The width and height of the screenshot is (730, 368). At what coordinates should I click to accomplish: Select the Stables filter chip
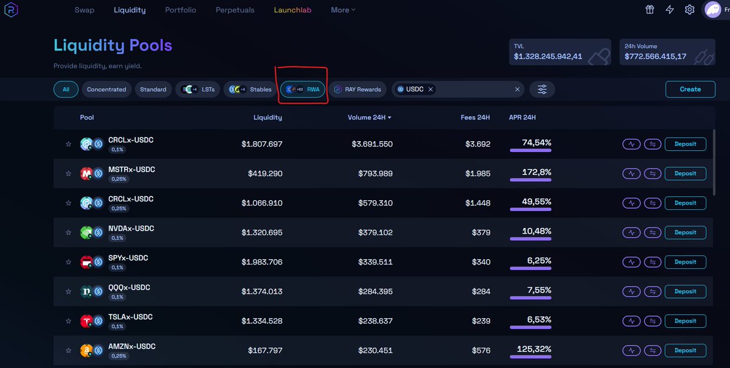250,89
